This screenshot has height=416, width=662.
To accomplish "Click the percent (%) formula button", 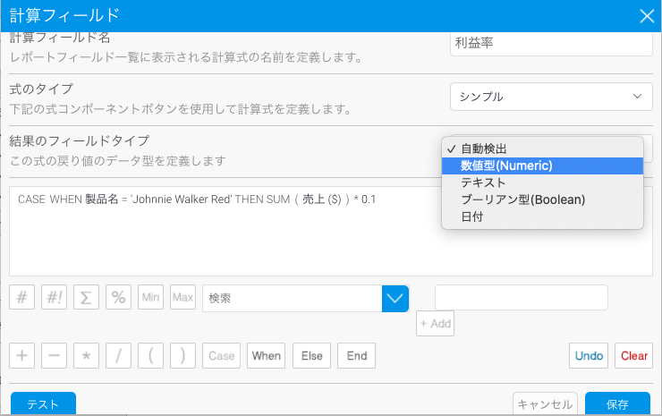I will coord(119,298).
